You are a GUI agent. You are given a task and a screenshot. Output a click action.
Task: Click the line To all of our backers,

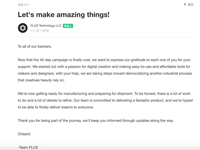pos(35,46)
